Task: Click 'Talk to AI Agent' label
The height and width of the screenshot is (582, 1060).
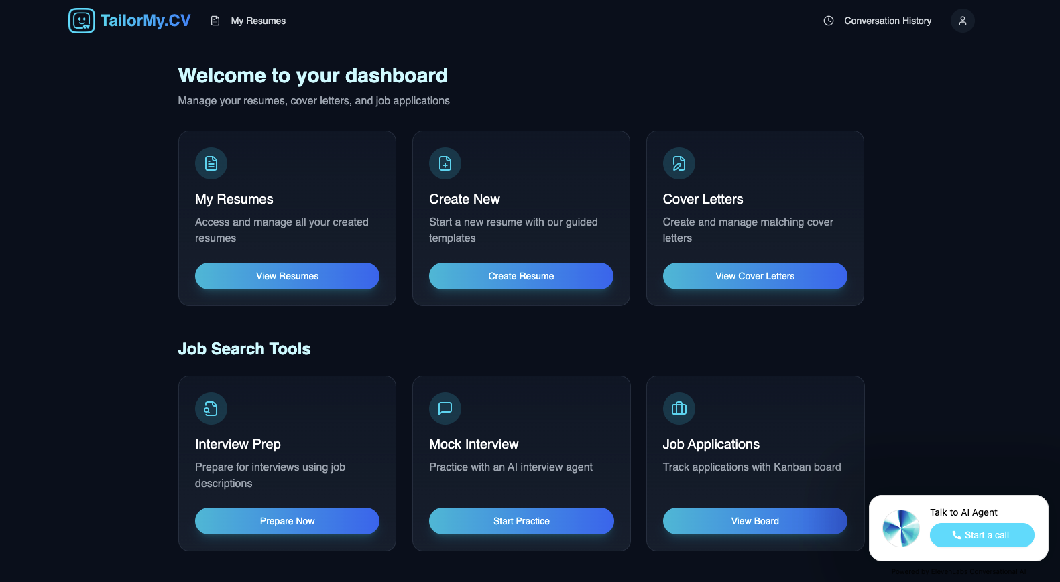Action: coord(963,512)
